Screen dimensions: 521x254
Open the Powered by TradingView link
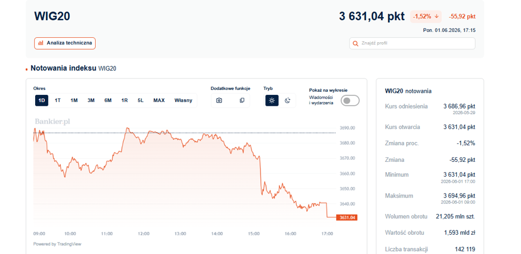[x=57, y=244]
